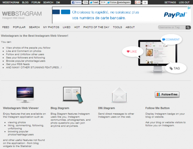The image size is (193, 149).
Task: Open the FEED menu item
Action: click(6, 27)
